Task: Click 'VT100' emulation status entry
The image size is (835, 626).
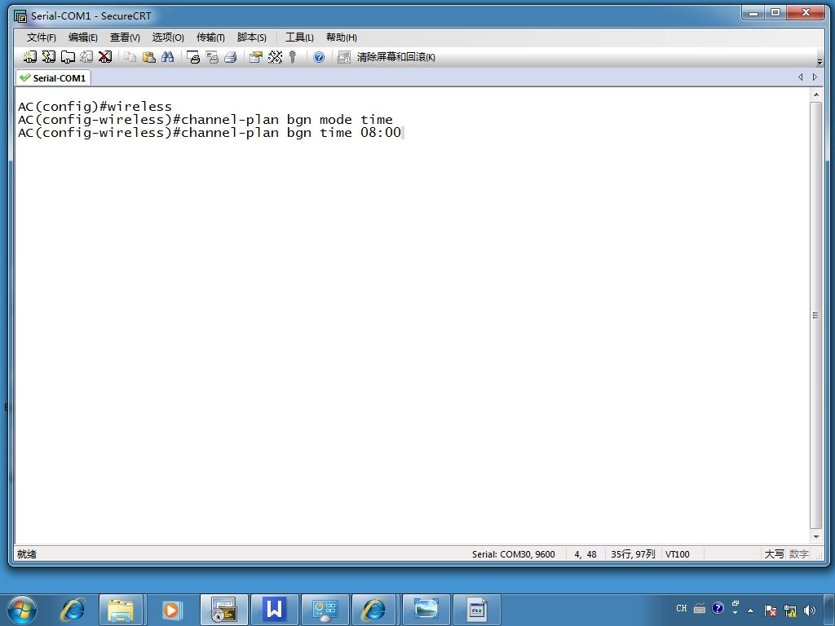Action: (678, 554)
